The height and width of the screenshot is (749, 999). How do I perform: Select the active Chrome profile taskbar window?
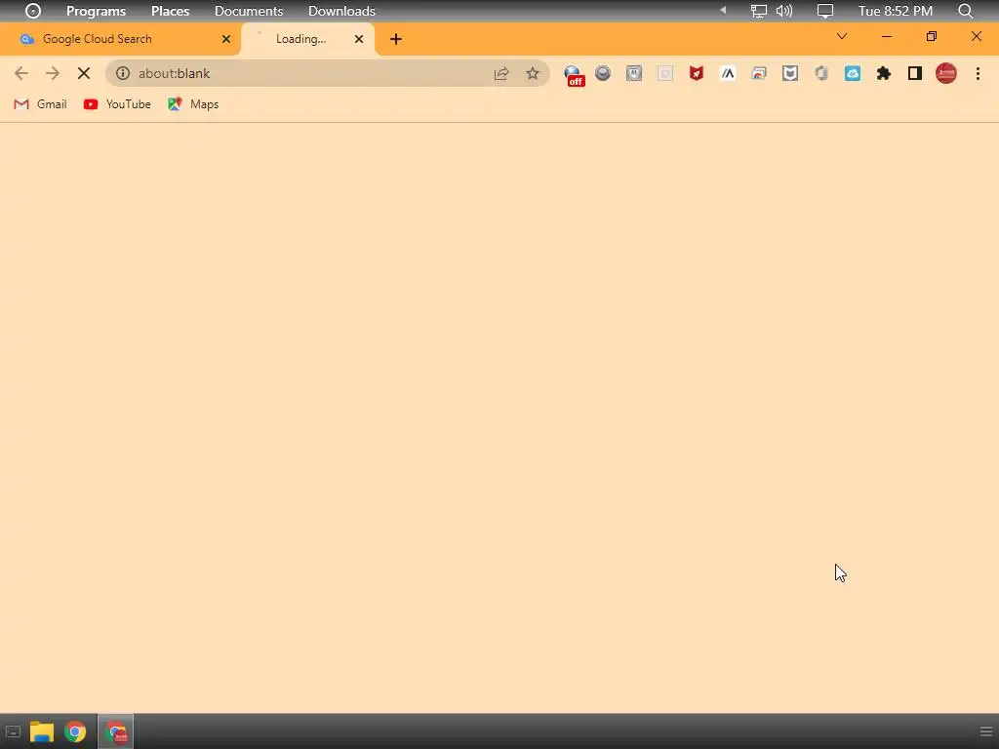116,732
